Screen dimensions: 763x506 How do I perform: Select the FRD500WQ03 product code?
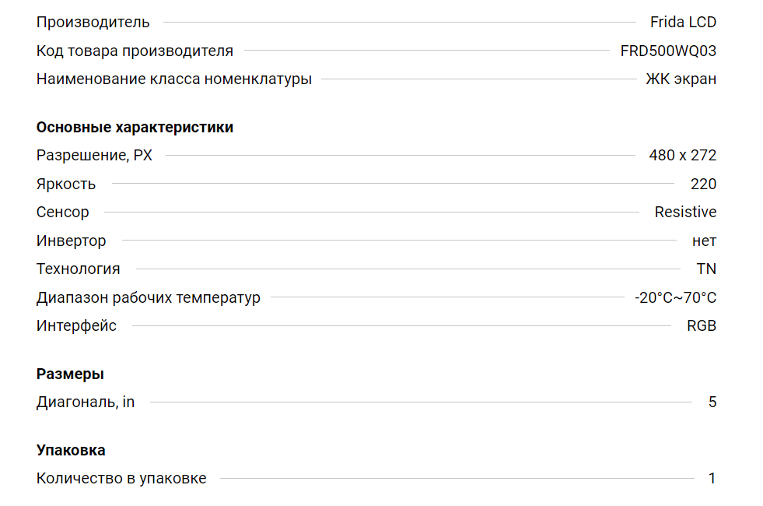point(668,51)
